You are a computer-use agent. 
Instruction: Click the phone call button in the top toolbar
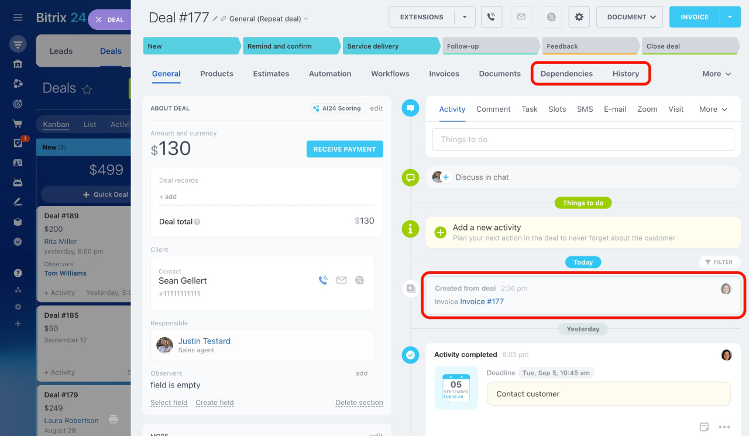tap(492, 17)
